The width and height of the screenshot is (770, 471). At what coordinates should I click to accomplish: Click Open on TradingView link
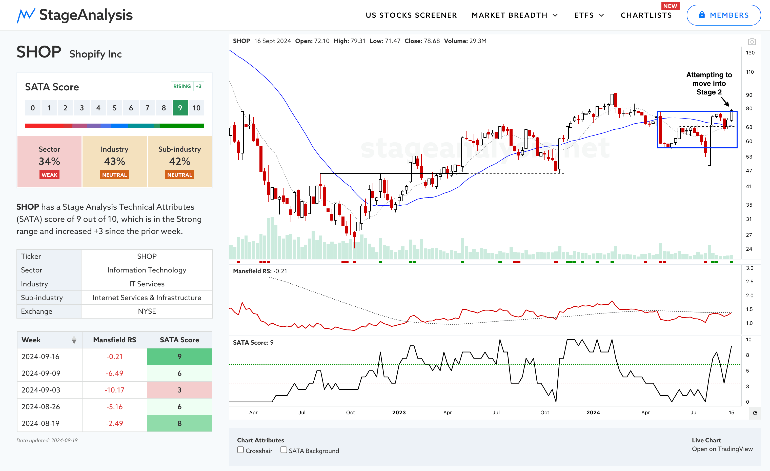722,449
